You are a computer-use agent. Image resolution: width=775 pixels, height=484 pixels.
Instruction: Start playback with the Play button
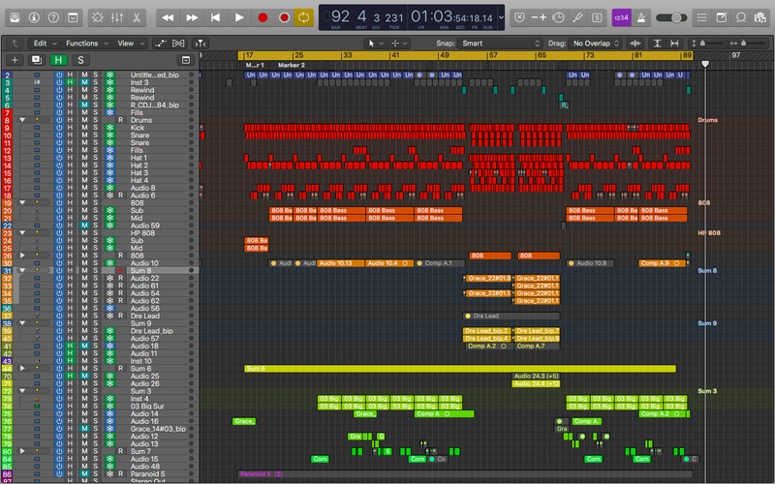239,17
